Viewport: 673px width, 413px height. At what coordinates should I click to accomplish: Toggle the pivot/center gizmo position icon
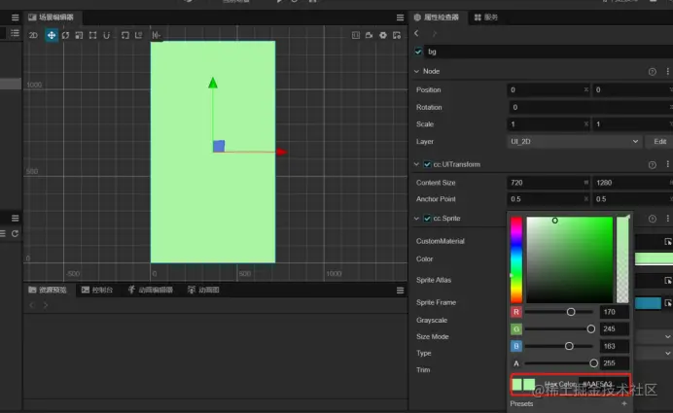point(124,35)
